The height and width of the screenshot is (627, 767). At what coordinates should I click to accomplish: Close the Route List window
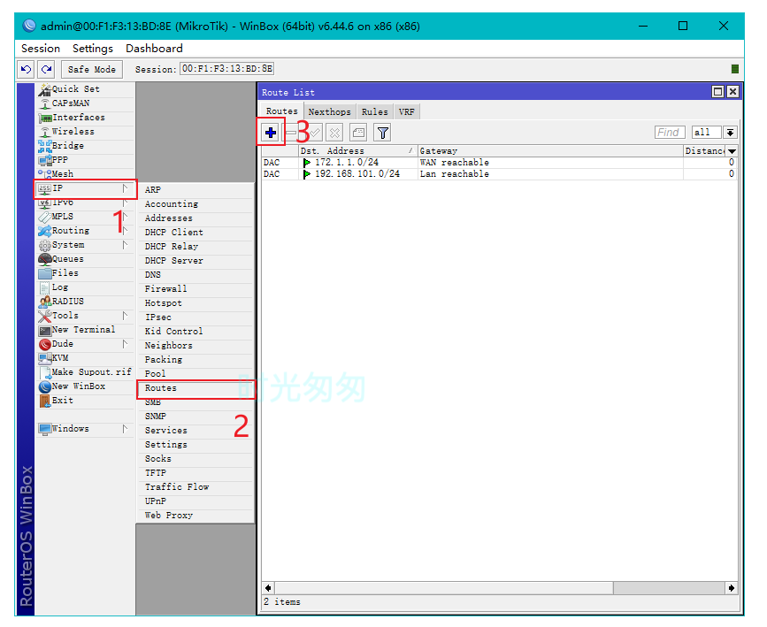click(732, 92)
